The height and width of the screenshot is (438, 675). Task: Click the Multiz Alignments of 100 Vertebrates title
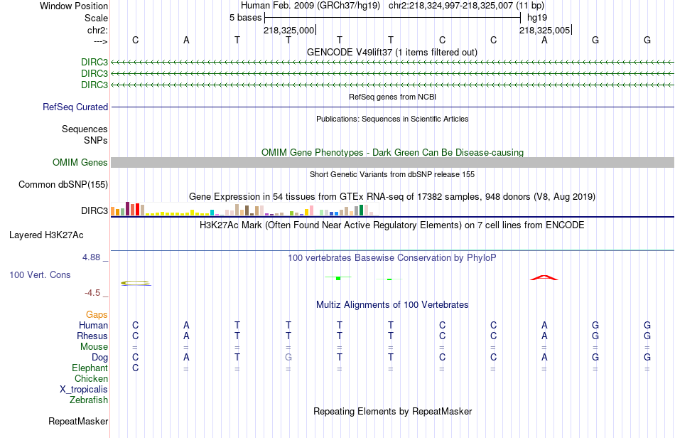(x=392, y=304)
